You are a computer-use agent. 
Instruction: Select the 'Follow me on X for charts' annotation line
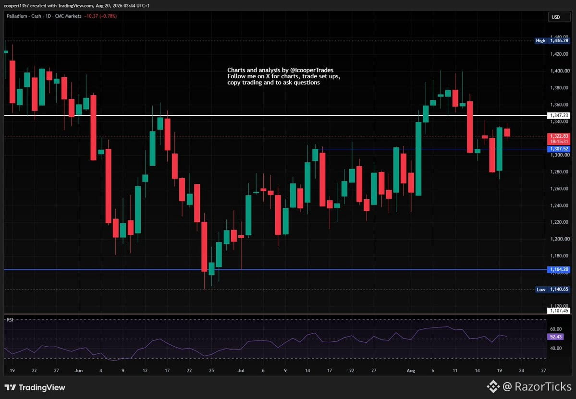[283, 76]
